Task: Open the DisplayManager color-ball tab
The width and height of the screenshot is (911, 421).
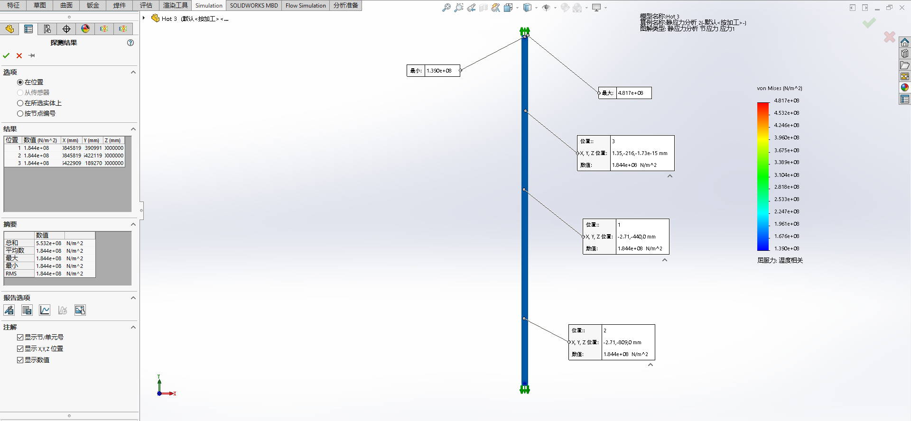Action: pyautogui.click(x=85, y=29)
